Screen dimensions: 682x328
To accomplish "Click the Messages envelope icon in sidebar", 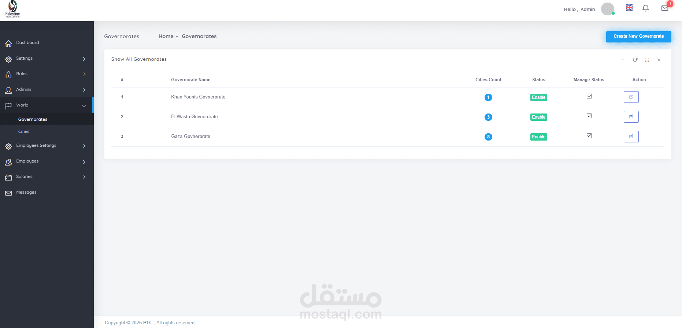I will pyautogui.click(x=8, y=193).
